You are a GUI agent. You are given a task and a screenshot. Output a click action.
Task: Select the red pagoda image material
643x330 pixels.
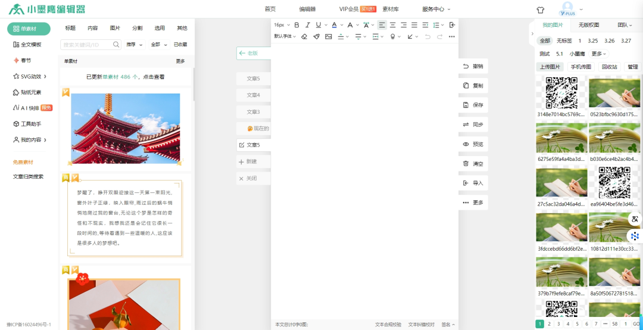[126, 129]
